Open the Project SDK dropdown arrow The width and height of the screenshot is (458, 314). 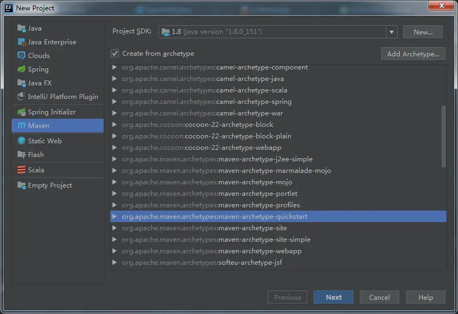pos(392,32)
